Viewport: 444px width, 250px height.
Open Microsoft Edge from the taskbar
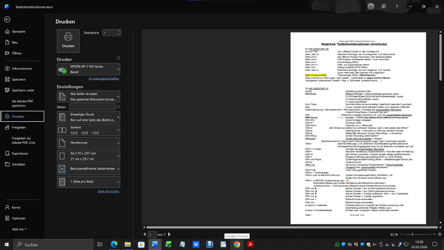tap(114, 244)
